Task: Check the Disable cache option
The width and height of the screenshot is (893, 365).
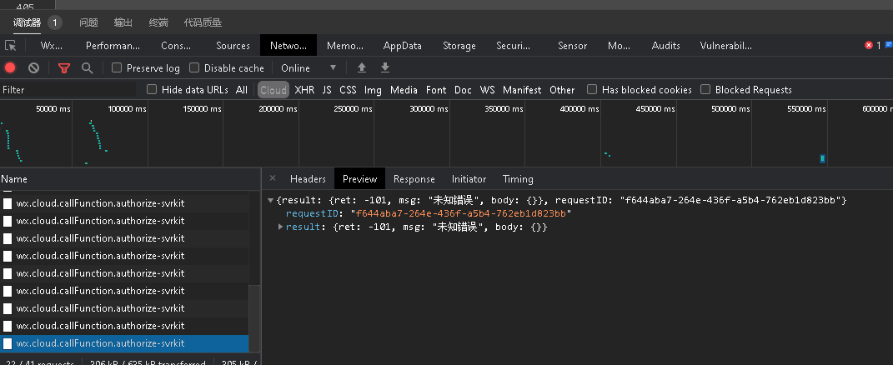Action: [195, 68]
